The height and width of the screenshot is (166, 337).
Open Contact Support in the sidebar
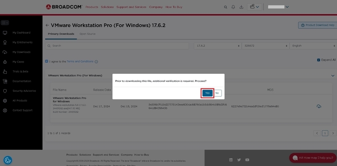[x=22, y=110]
